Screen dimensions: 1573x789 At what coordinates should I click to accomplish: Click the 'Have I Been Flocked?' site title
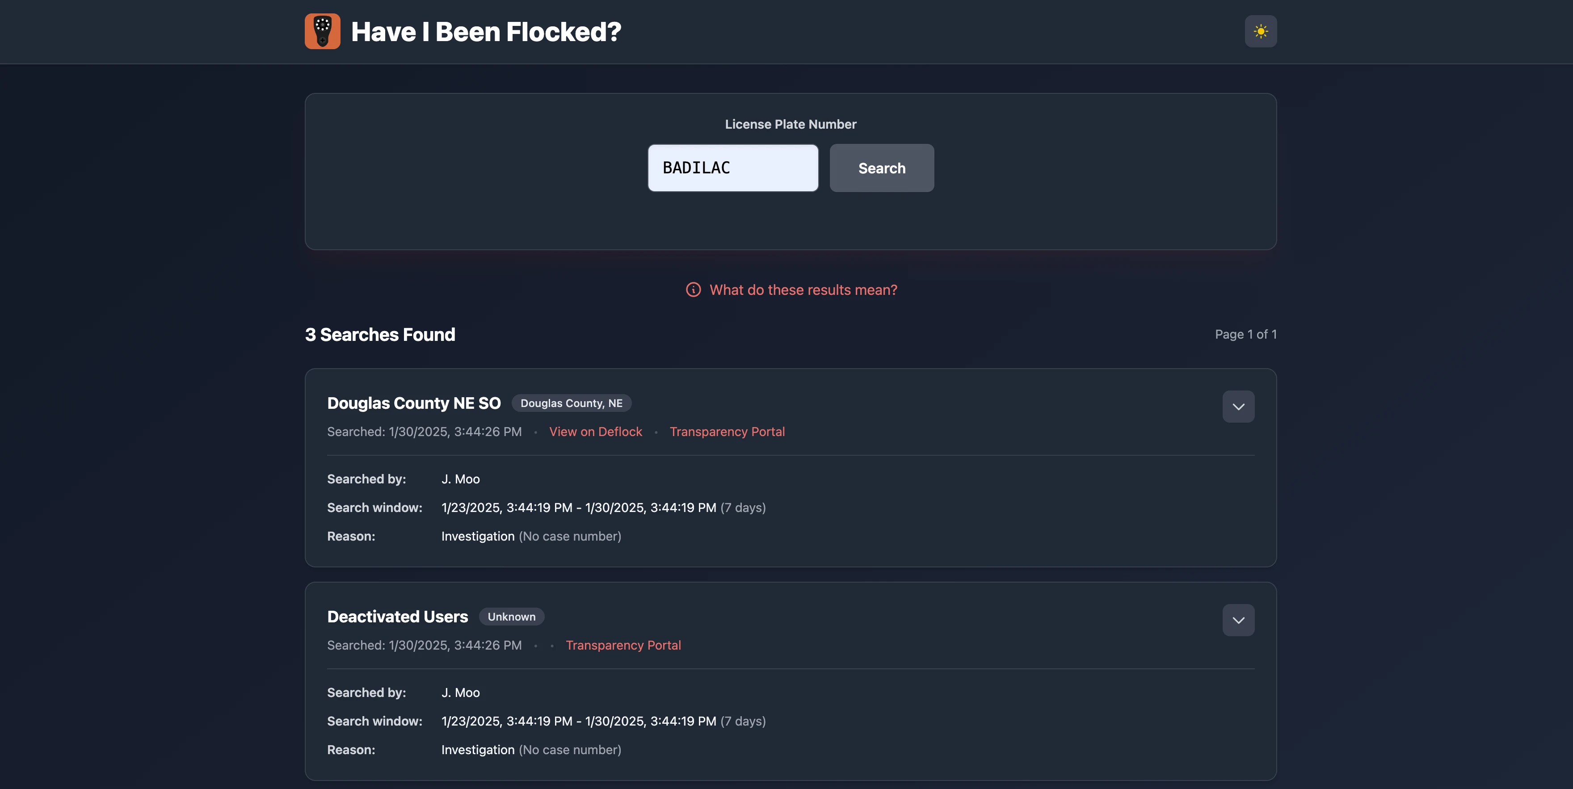coord(486,32)
